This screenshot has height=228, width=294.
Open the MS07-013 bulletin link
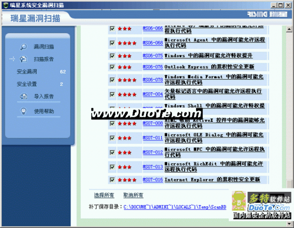(153, 167)
